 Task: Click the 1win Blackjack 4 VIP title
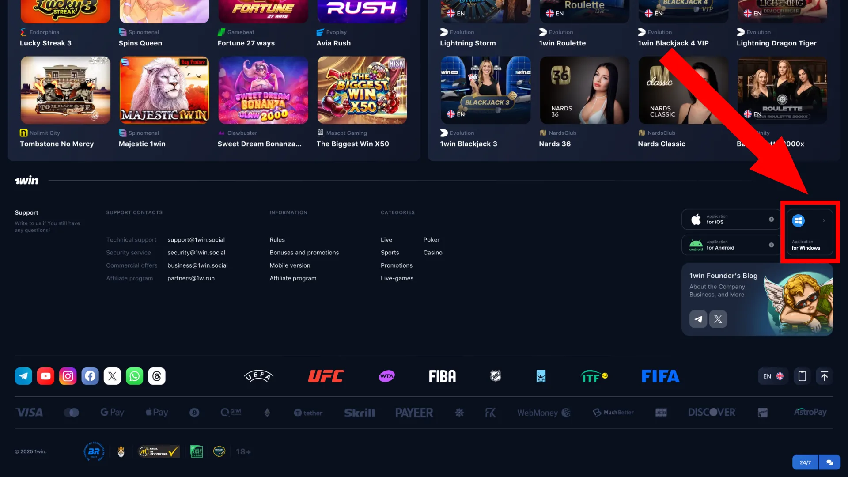(x=673, y=43)
